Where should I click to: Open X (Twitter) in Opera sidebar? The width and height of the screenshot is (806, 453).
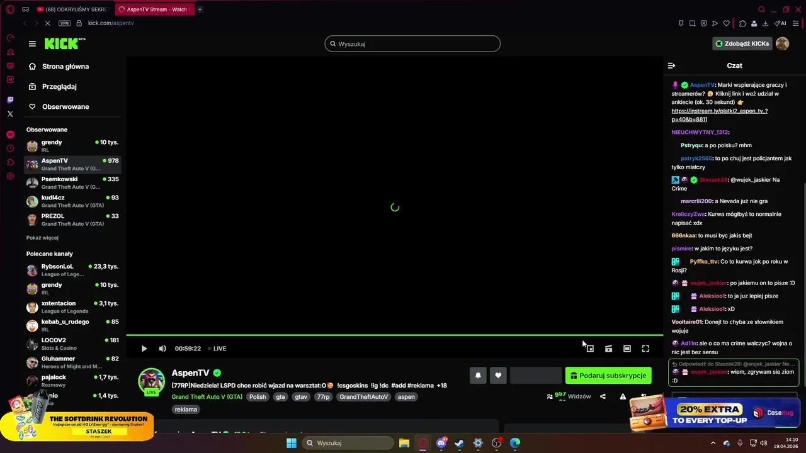[10, 114]
